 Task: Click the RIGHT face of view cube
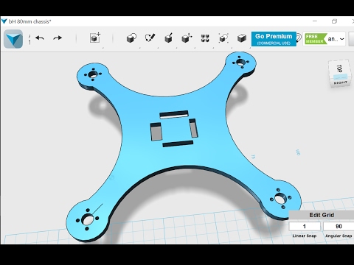(341, 82)
